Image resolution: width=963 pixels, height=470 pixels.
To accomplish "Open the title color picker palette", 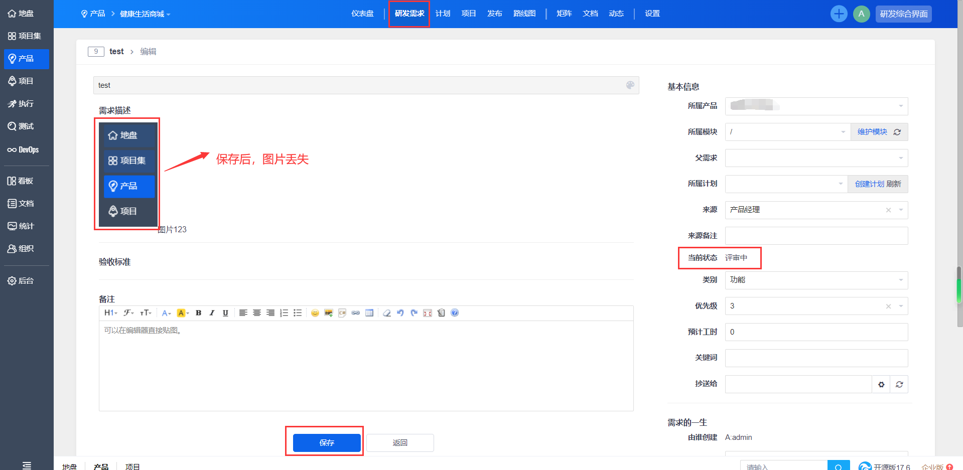I will click(x=630, y=85).
